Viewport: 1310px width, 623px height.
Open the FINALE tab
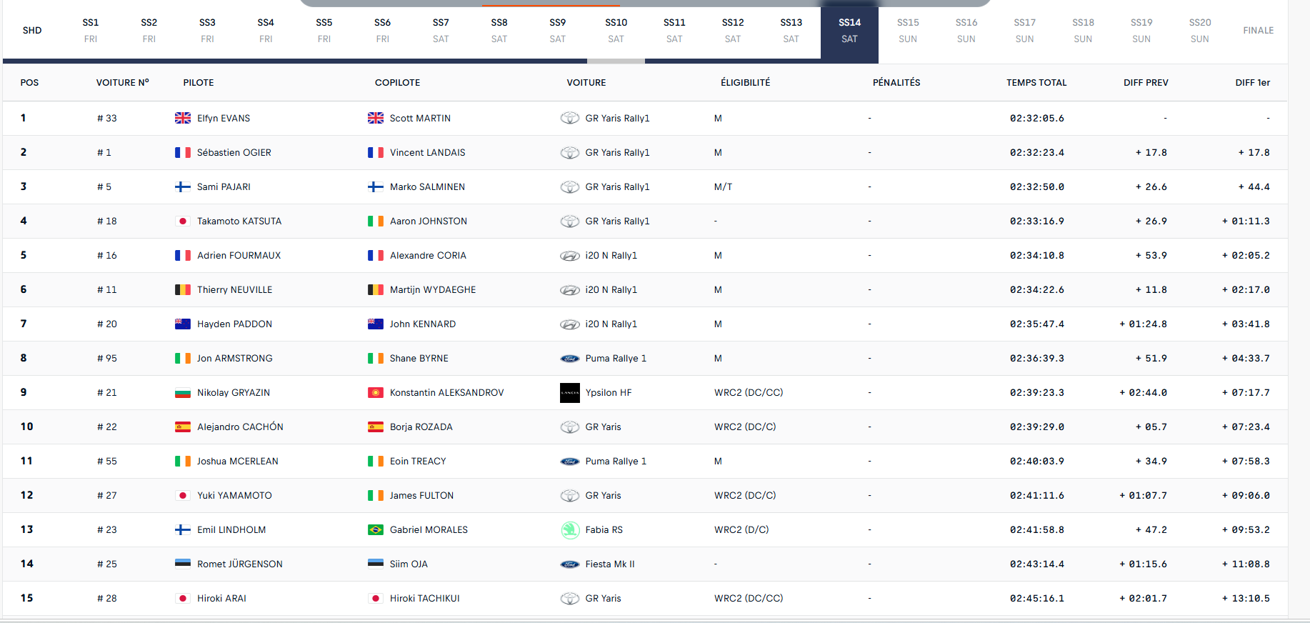[x=1259, y=30]
